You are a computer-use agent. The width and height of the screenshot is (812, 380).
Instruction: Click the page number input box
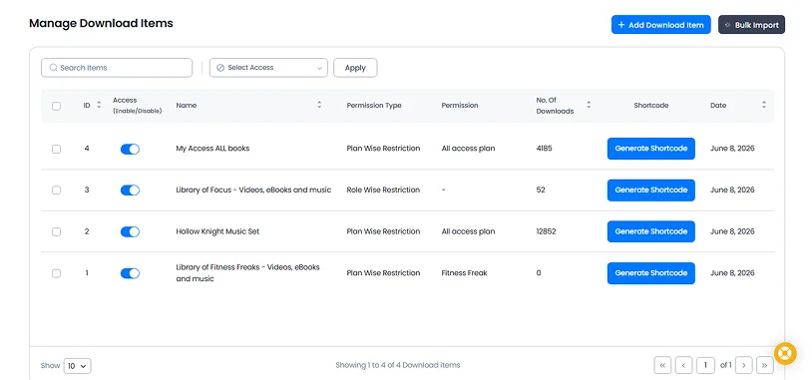pyautogui.click(x=705, y=365)
